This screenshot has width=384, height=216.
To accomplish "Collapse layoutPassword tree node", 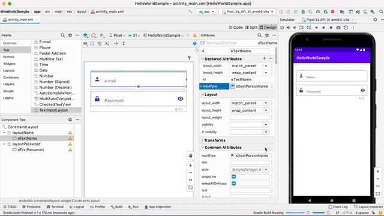I will pos(4,144).
